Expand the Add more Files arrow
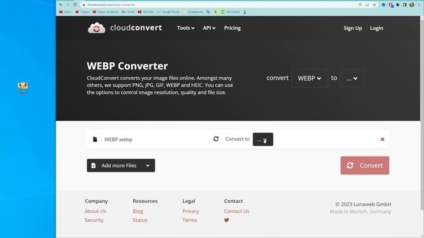 coord(148,165)
